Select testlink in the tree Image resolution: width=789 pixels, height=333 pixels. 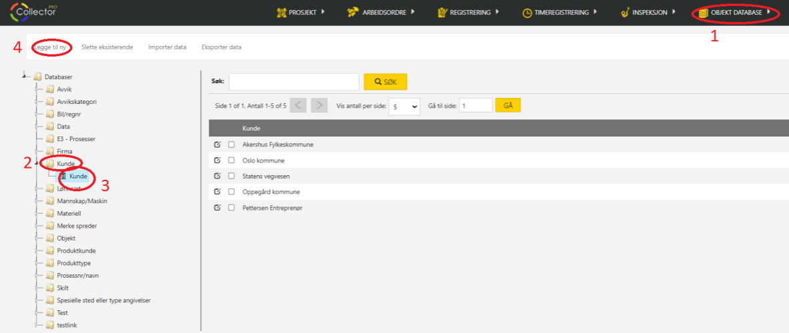coord(67,325)
